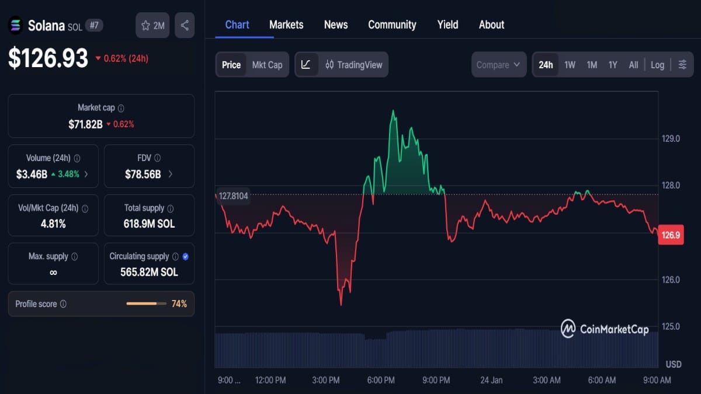Viewport: 701px width, 394px height.
Task: Open the Yield tab
Action: point(448,25)
